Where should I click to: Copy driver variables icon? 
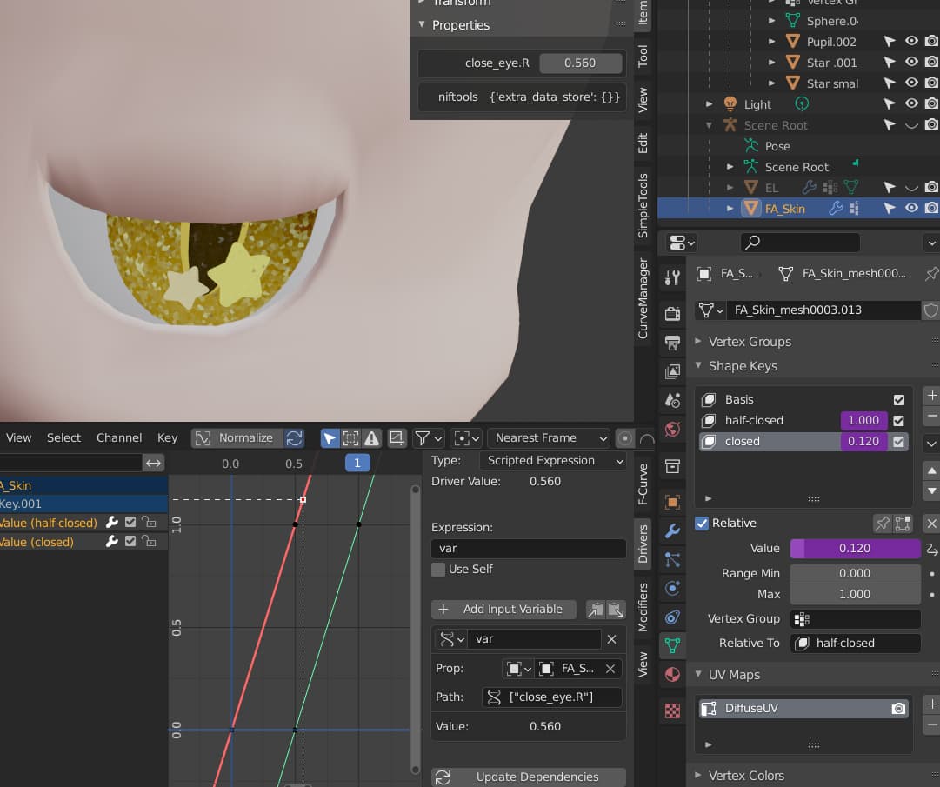click(x=596, y=610)
